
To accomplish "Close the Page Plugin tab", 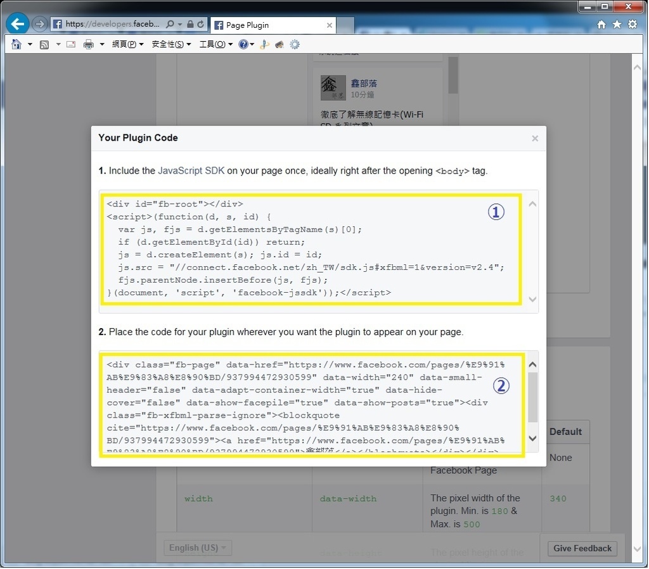I will tap(330, 25).
